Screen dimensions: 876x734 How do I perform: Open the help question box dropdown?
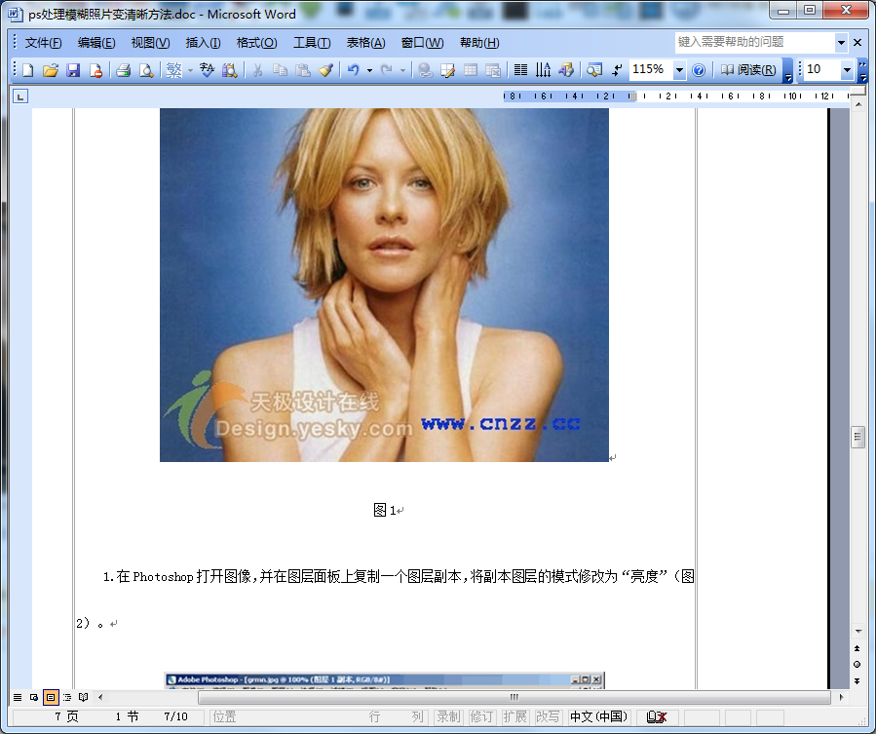point(841,43)
